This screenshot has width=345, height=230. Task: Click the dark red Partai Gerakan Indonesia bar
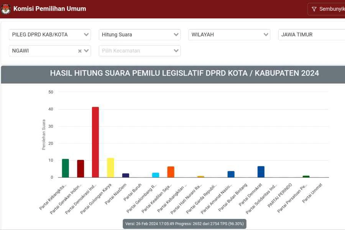pos(80,169)
